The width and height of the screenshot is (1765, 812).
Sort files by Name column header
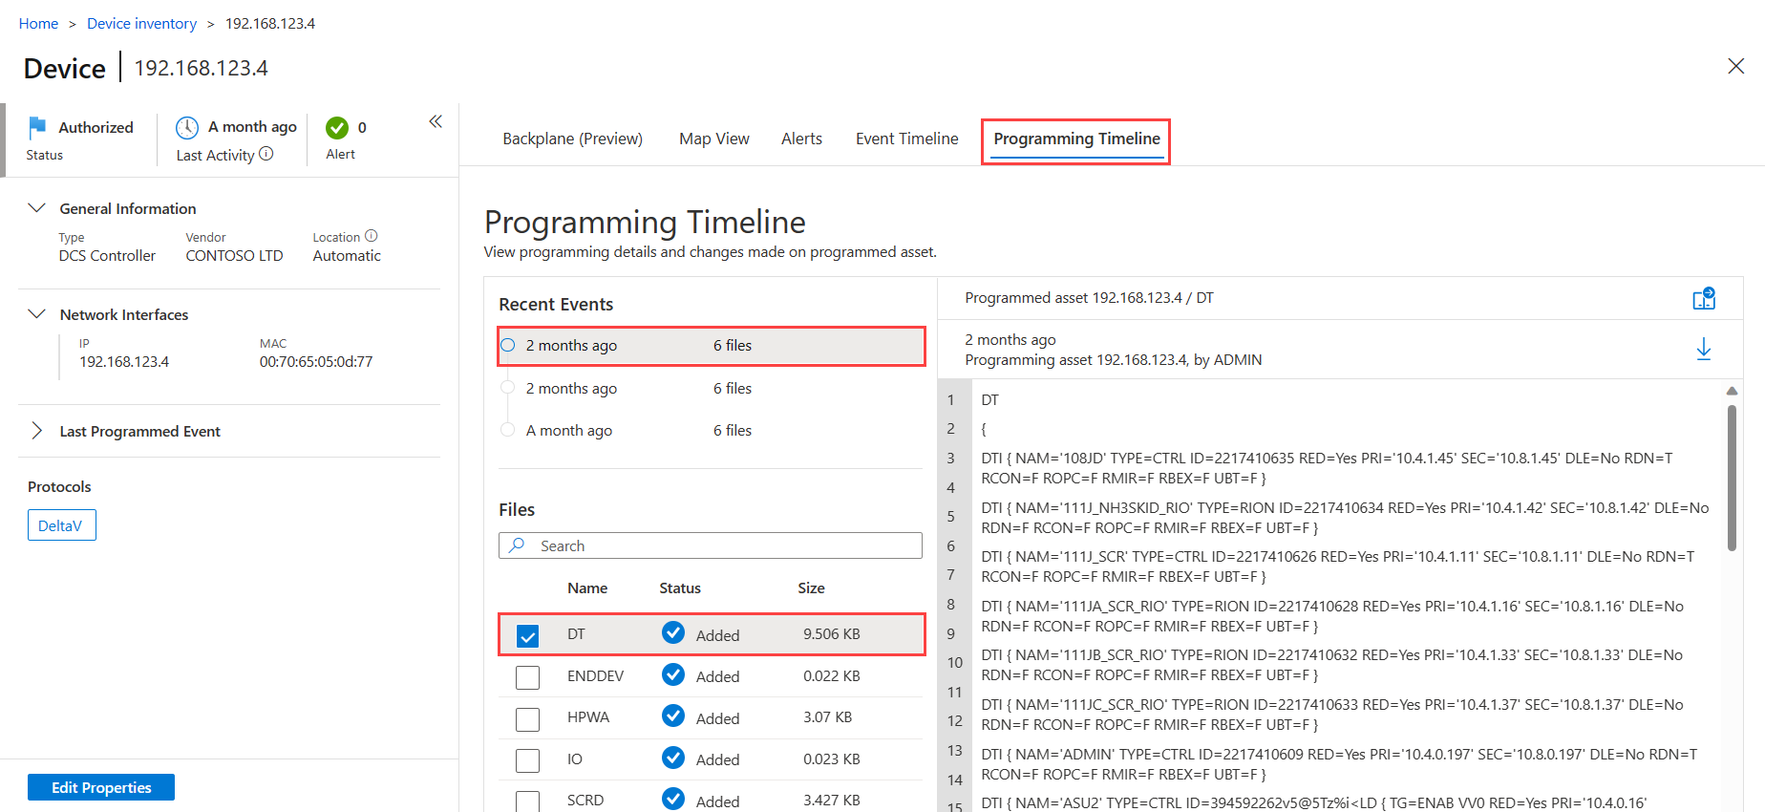(587, 588)
